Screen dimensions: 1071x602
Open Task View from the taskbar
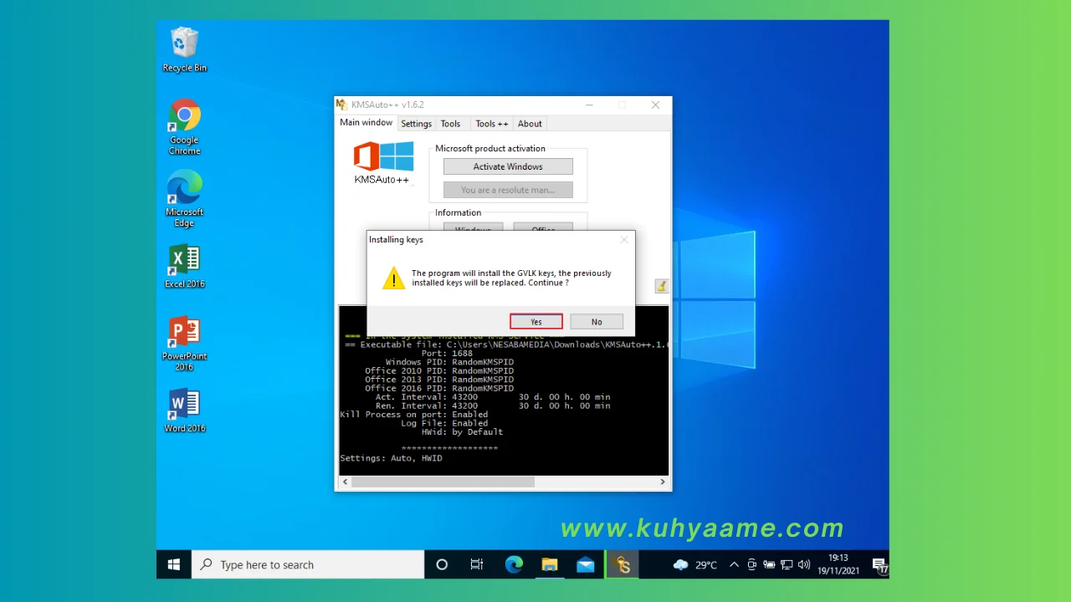477,564
